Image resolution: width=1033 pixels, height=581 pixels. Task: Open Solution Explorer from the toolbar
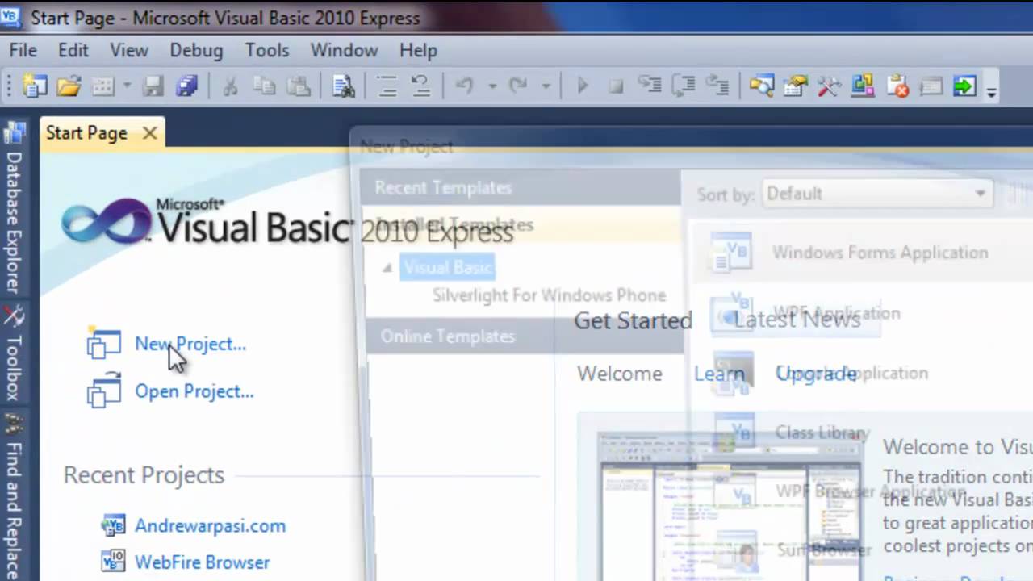[761, 86]
